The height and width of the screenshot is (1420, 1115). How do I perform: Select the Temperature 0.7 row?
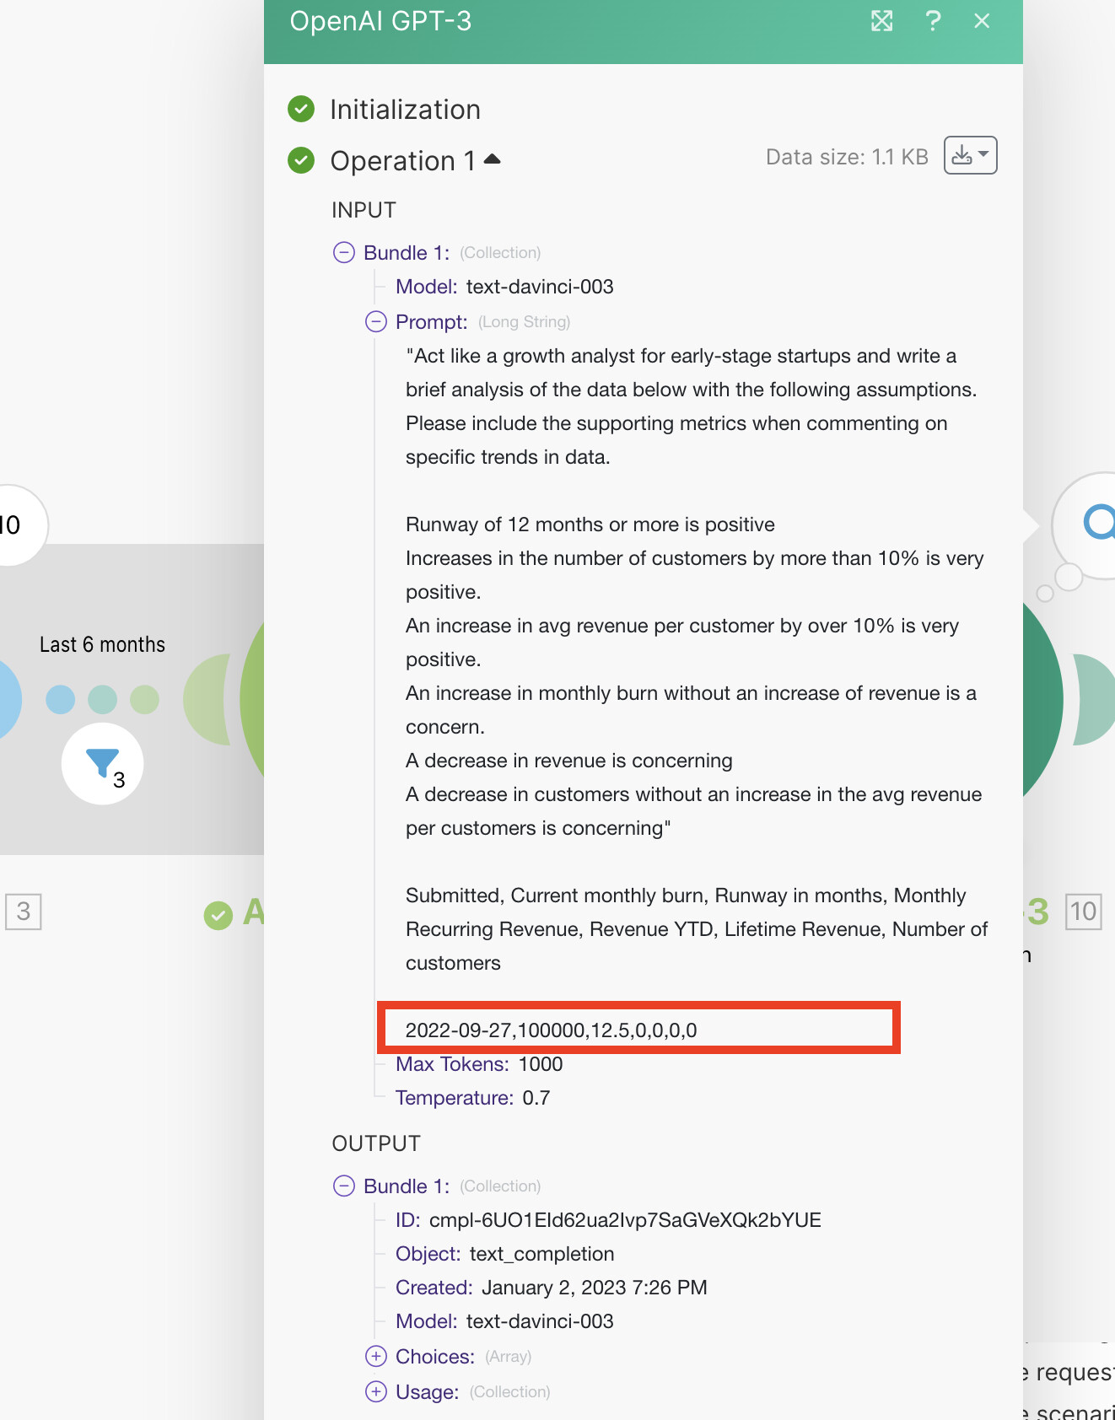(x=472, y=1098)
